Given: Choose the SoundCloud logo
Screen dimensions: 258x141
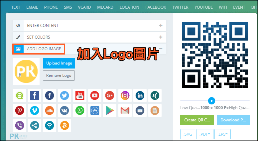Looking at the screenshot, I should 50,110.
